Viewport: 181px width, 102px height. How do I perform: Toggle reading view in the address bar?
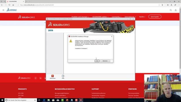pos(159,5)
